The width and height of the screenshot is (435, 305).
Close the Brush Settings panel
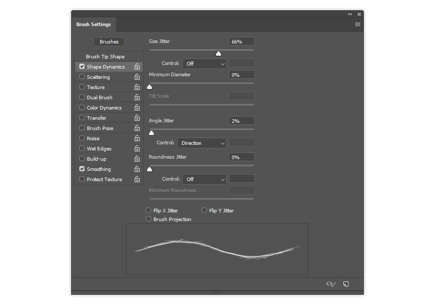pyautogui.click(x=359, y=14)
